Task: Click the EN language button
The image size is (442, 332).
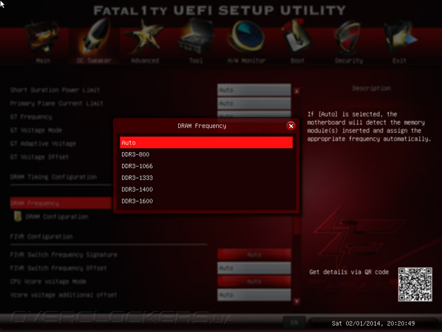Action: pyautogui.click(x=294, y=322)
